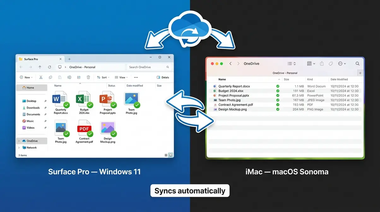Viewport: 380px width, 212px height.
Task: Click the pin icon next to Downloads
Action: coord(45,108)
